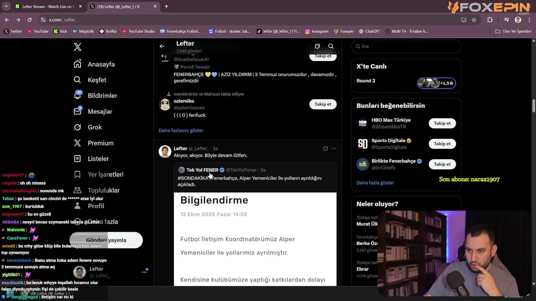The image size is (536, 301).
Task: Open Tüm Yer İşaretleri folder
Action: [513, 31]
